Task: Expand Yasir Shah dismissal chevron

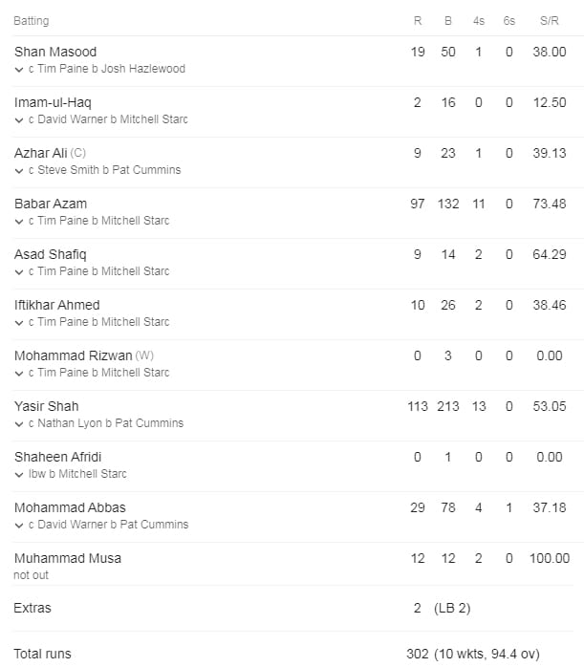Action: tap(19, 423)
